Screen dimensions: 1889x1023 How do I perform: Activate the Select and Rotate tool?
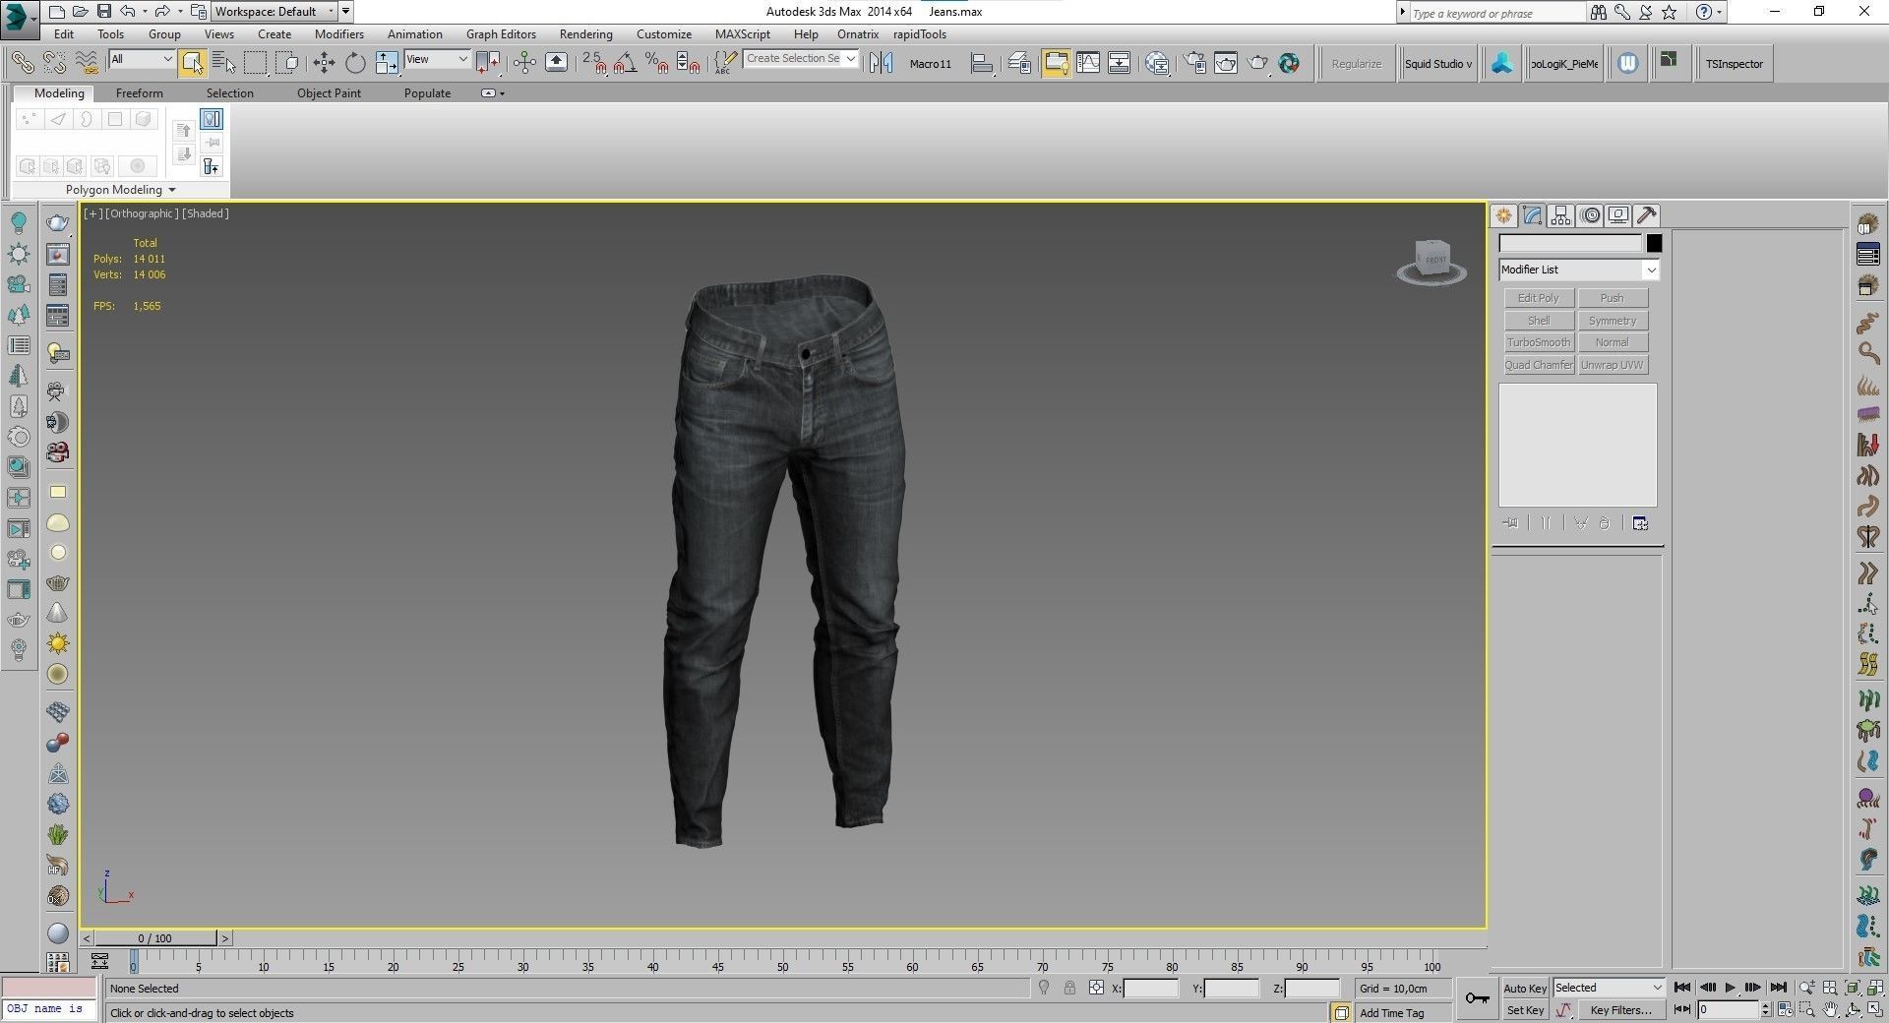pos(355,63)
